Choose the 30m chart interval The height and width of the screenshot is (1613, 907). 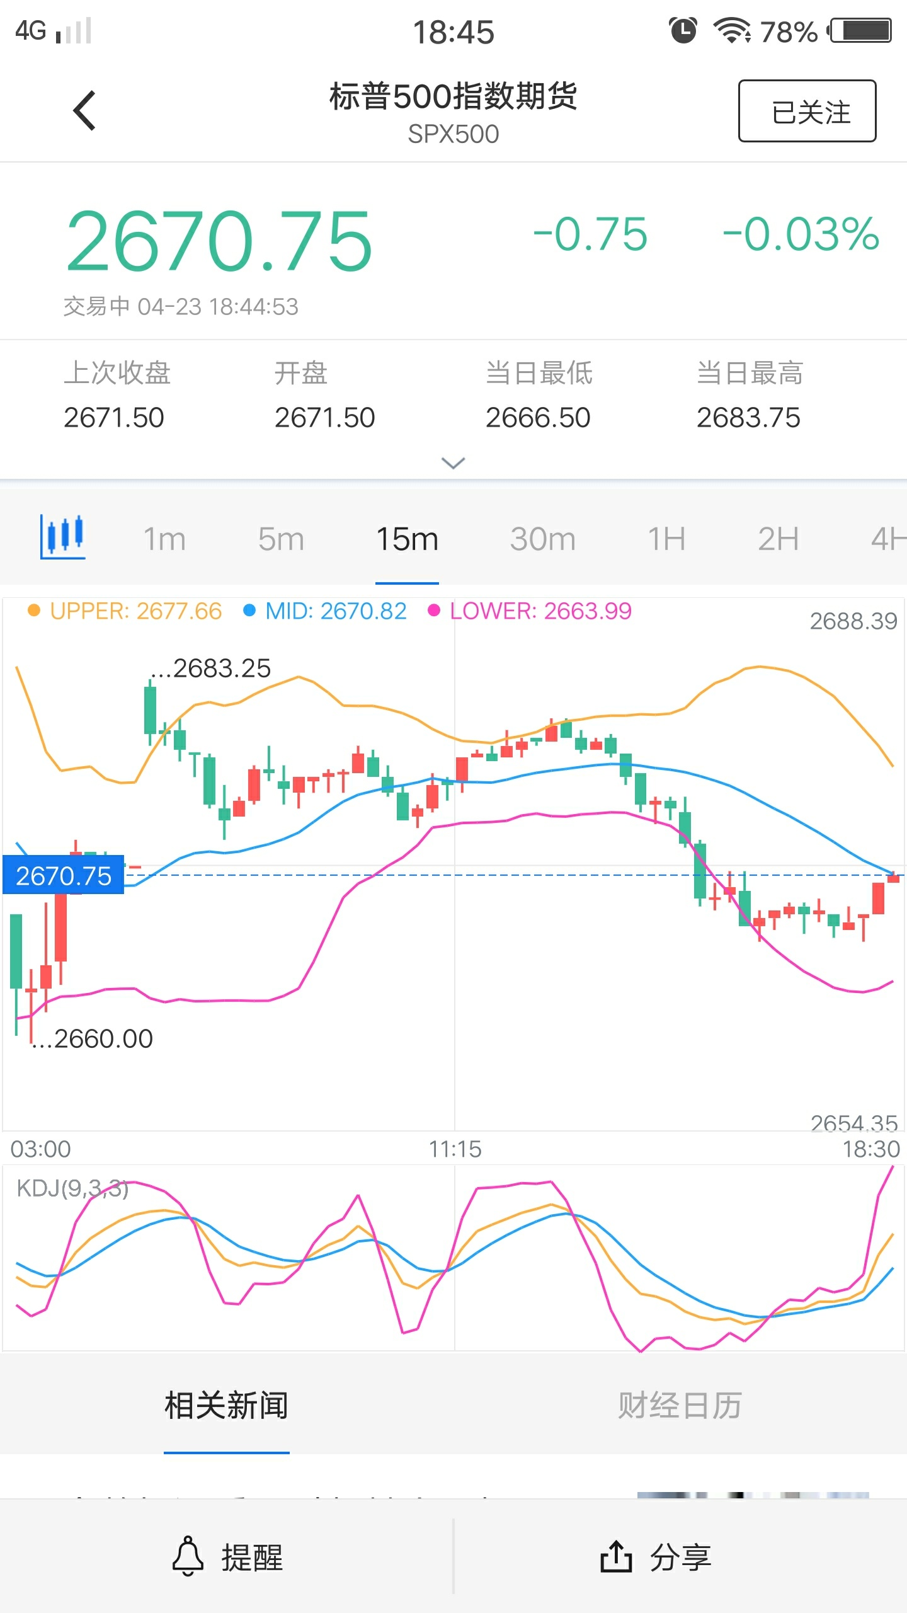click(x=542, y=539)
